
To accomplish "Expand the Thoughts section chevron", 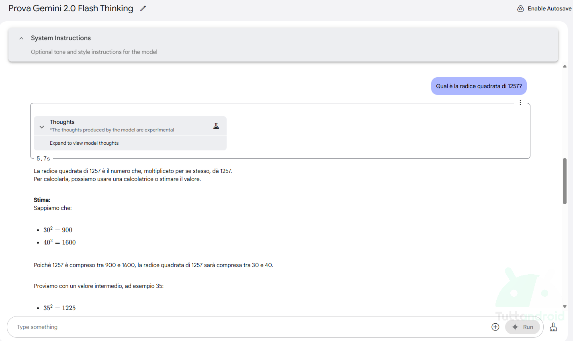I will tap(42, 127).
